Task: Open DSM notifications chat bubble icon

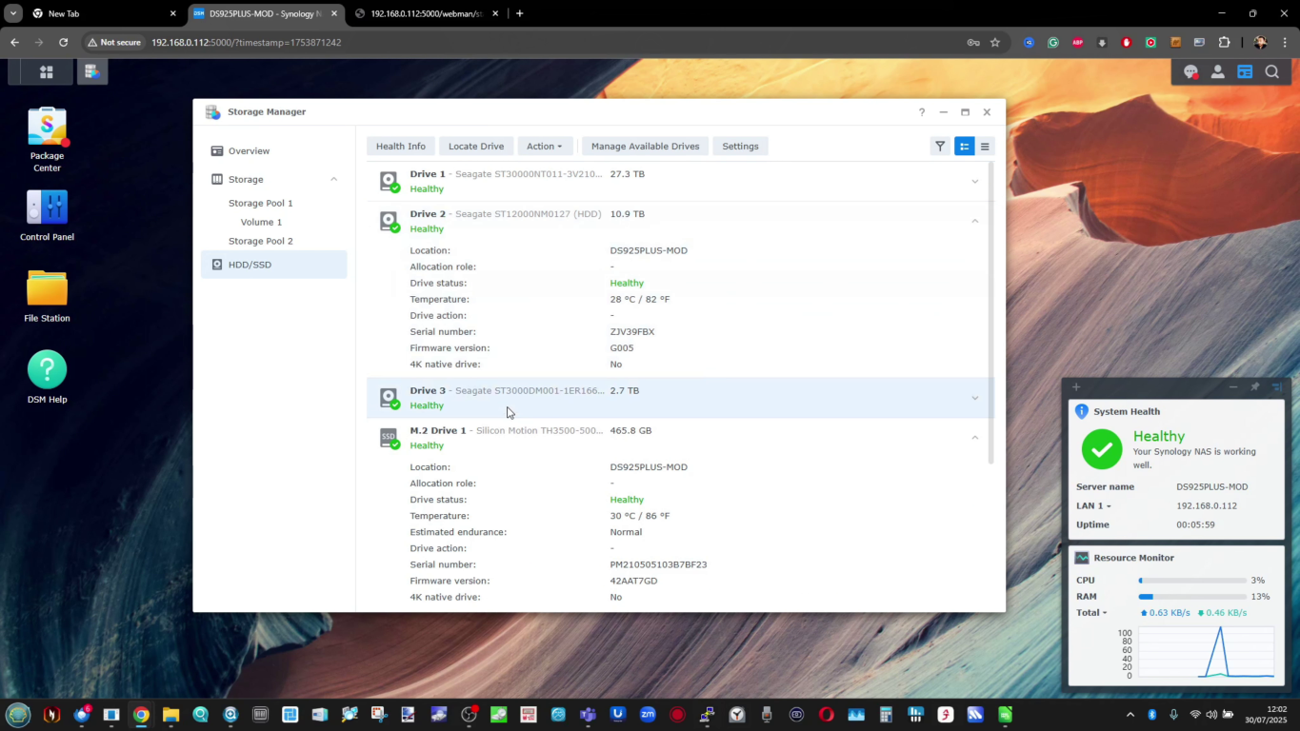Action: (1190, 71)
